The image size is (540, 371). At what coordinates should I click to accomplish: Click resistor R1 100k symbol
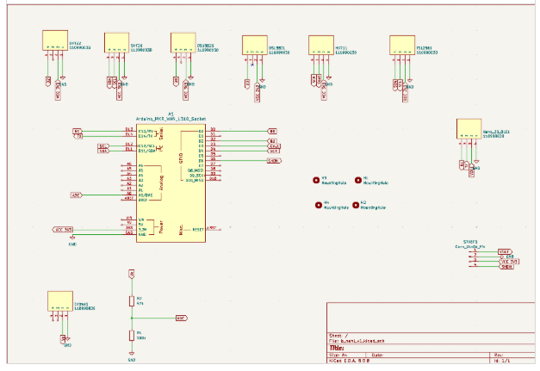click(x=131, y=334)
